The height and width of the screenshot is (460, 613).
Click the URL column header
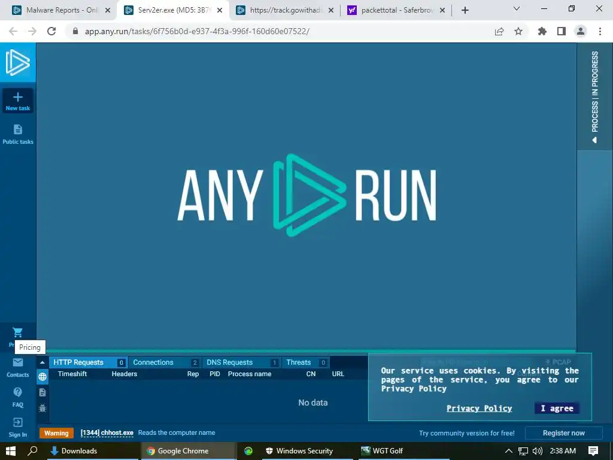click(x=338, y=374)
